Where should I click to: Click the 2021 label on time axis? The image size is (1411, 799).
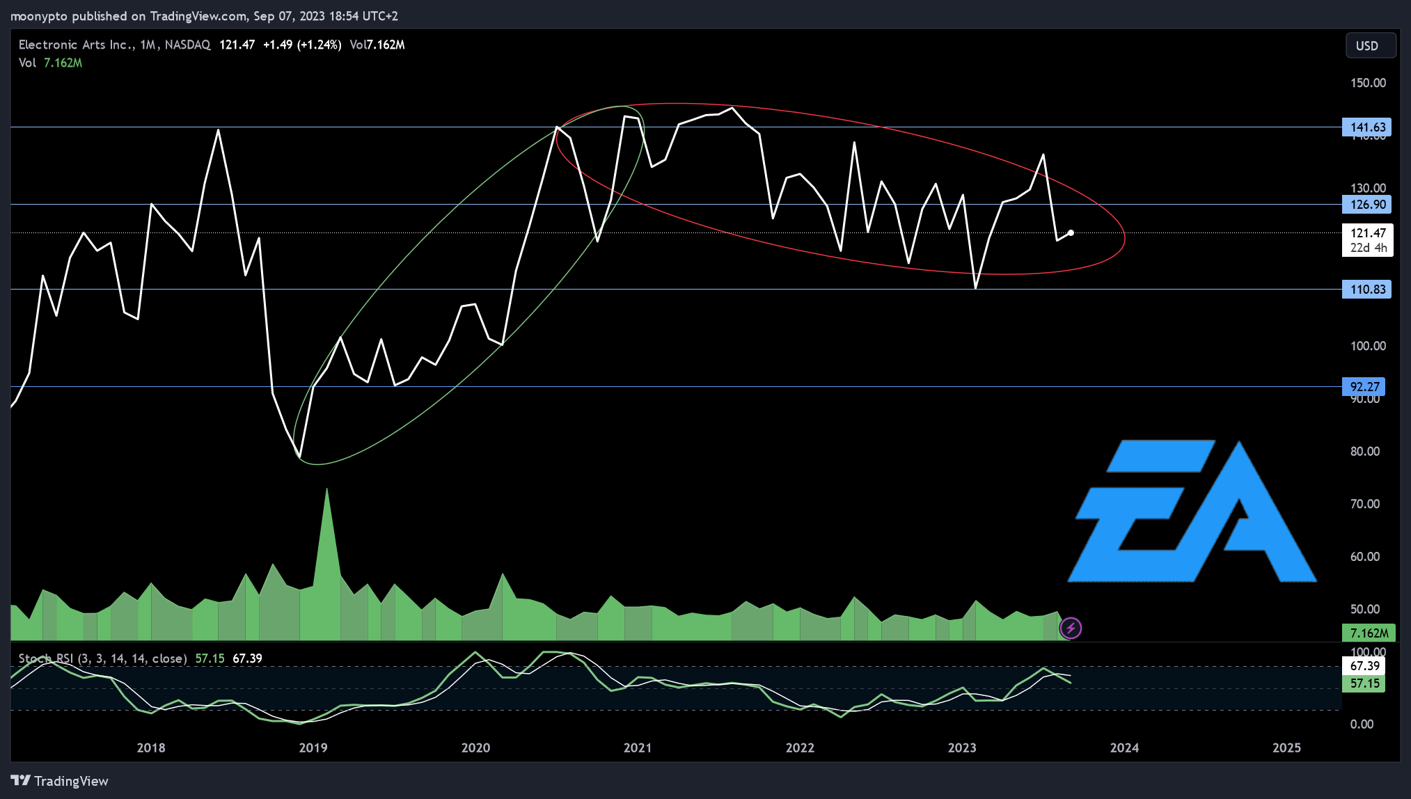click(638, 747)
